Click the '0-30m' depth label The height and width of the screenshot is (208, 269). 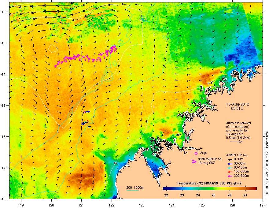pyautogui.click(x=238, y=159)
